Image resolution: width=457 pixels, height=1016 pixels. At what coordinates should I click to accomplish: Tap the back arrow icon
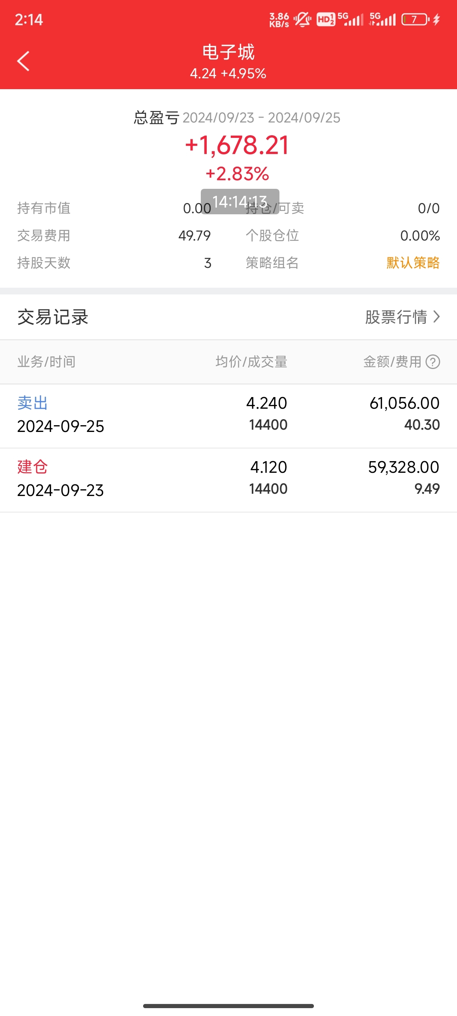[23, 61]
